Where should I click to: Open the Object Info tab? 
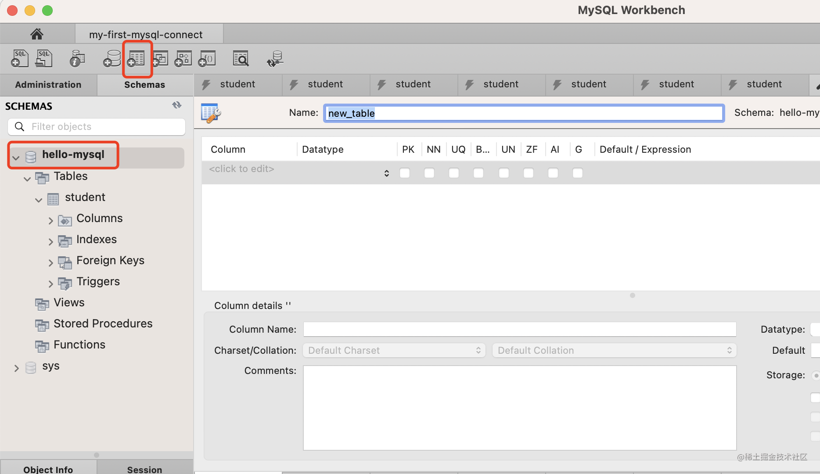(48, 469)
